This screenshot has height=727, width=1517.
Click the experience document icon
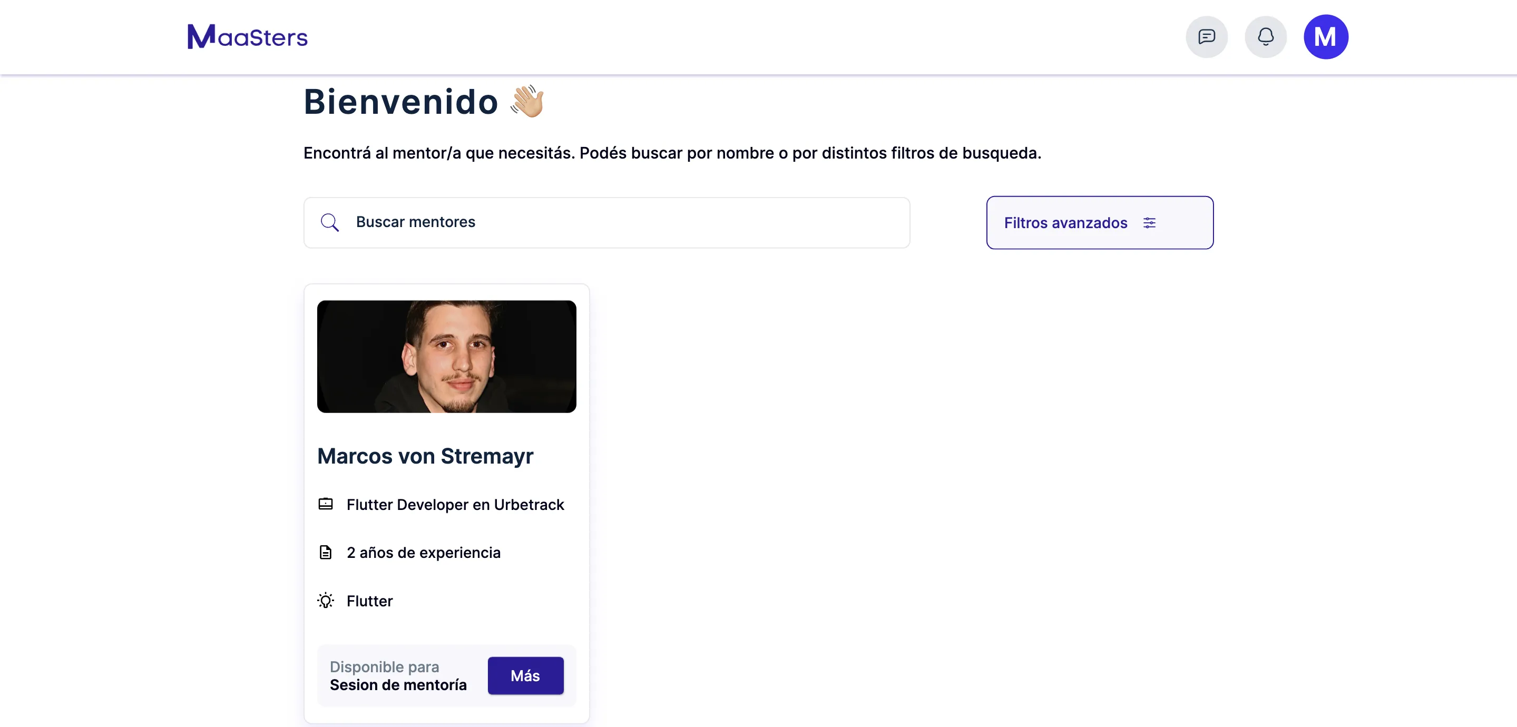326,552
